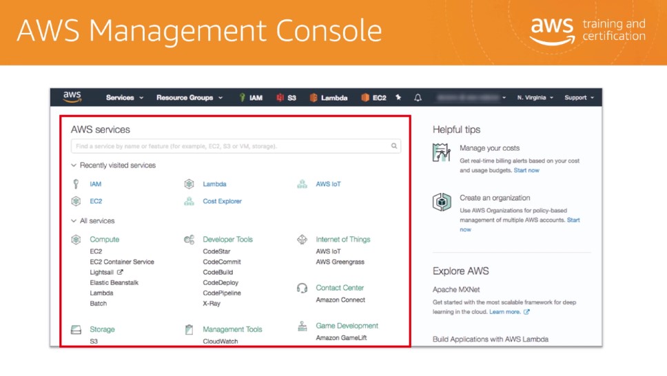Viewport: 667px width, 376px height.
Task: Click the Create an organization icon
Action: pos(442,202)
